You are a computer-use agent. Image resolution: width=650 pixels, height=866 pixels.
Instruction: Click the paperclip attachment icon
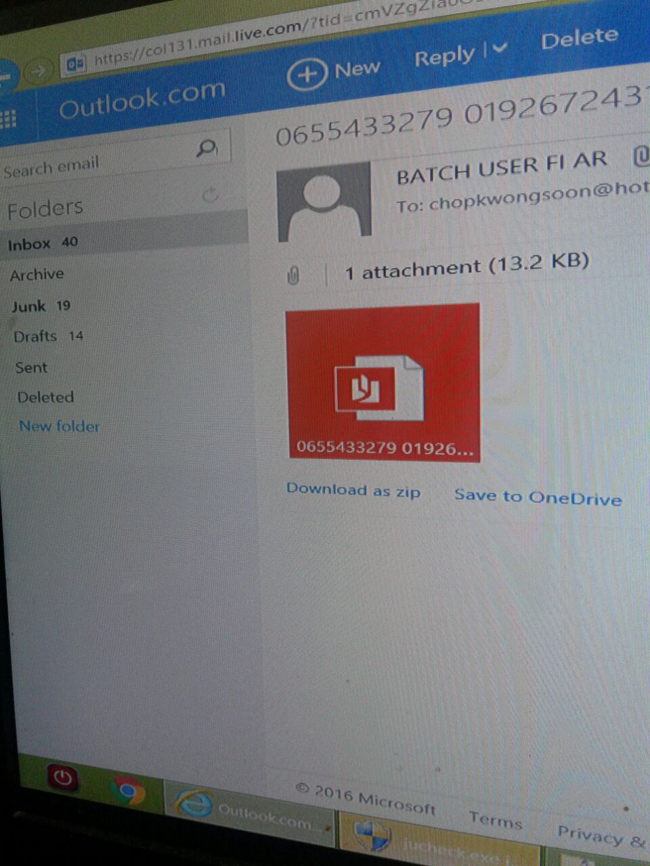click(x=293, y=275)
